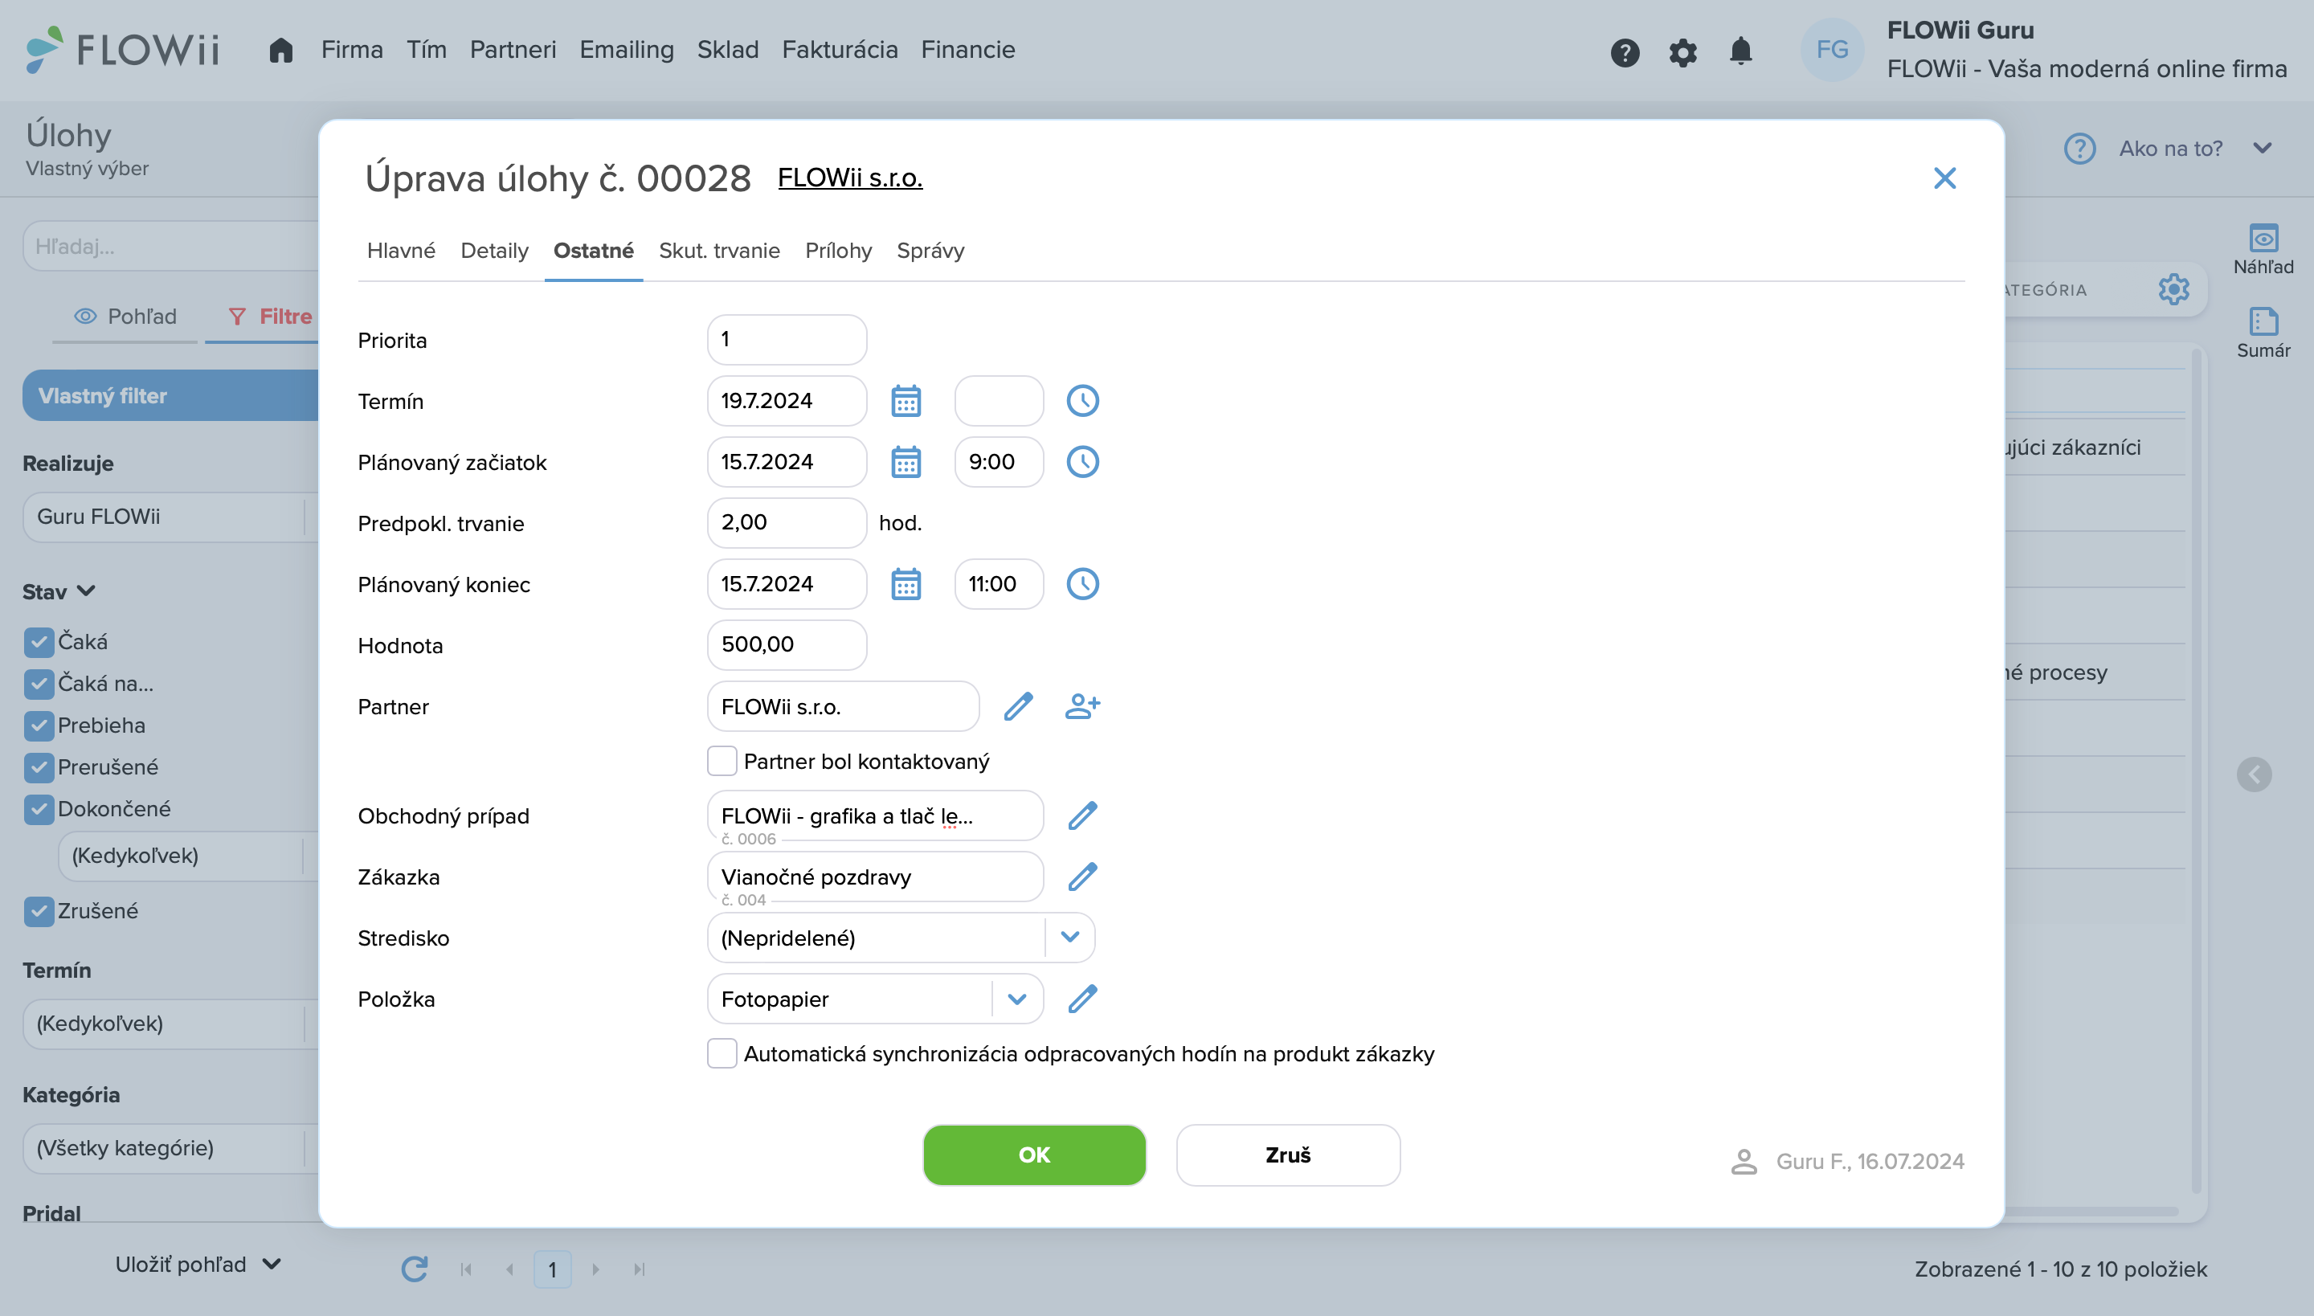Cancel with the Zruš button
2314x1316 pixels.
click(x=1288, y=1155)
